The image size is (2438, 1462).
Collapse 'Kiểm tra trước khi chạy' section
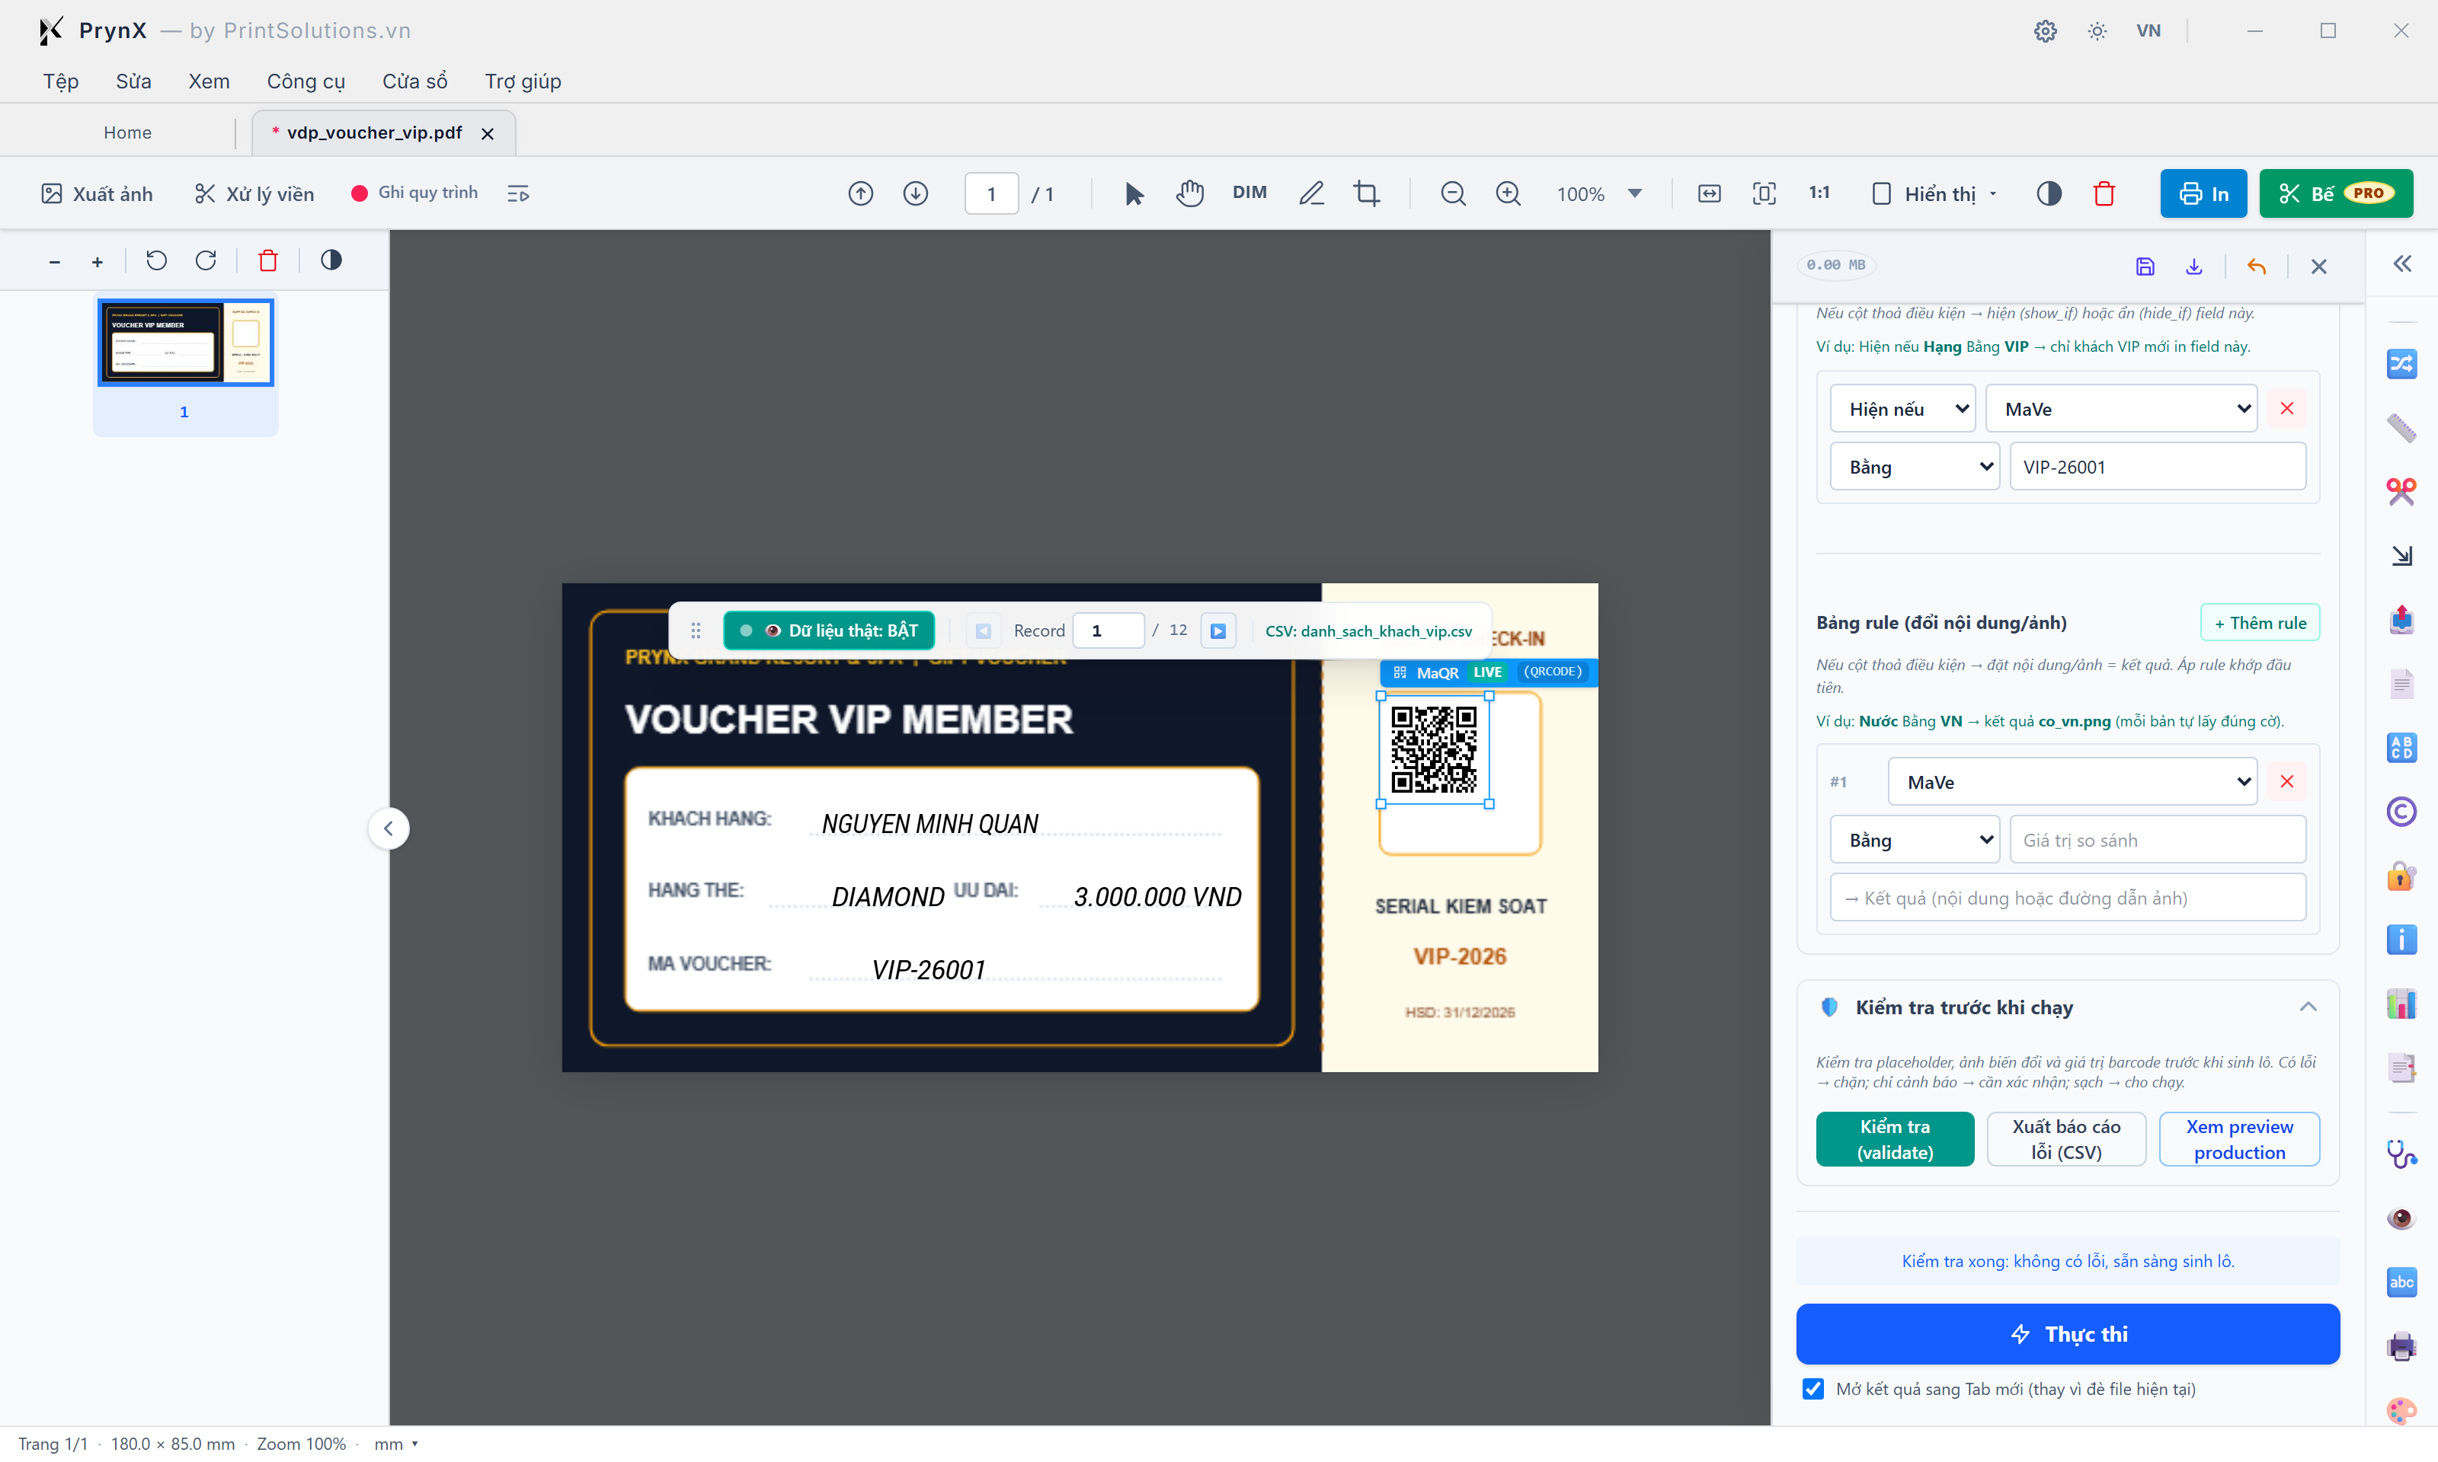2307,1007
